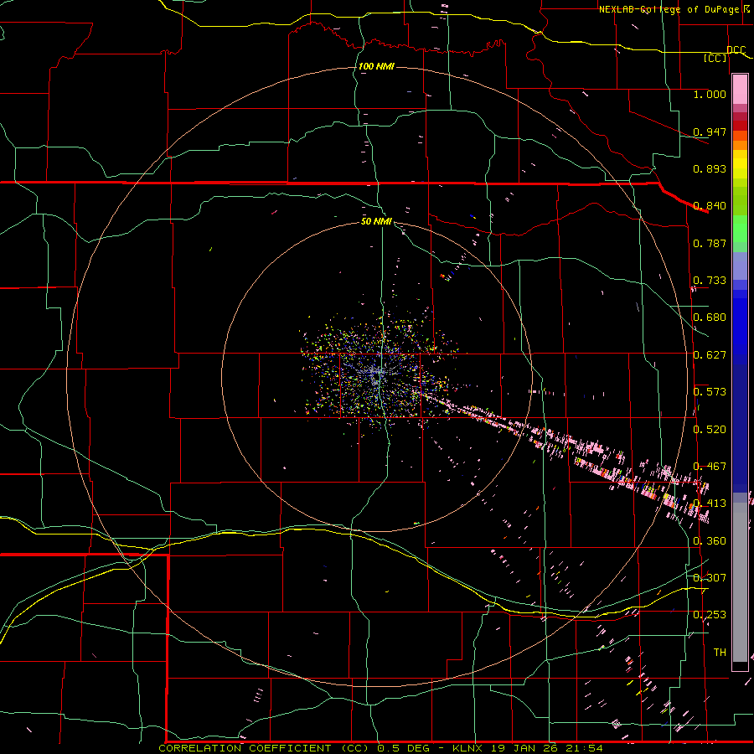
Task: Select the 0.520 scale value
Action: click(x=710, y=429)
